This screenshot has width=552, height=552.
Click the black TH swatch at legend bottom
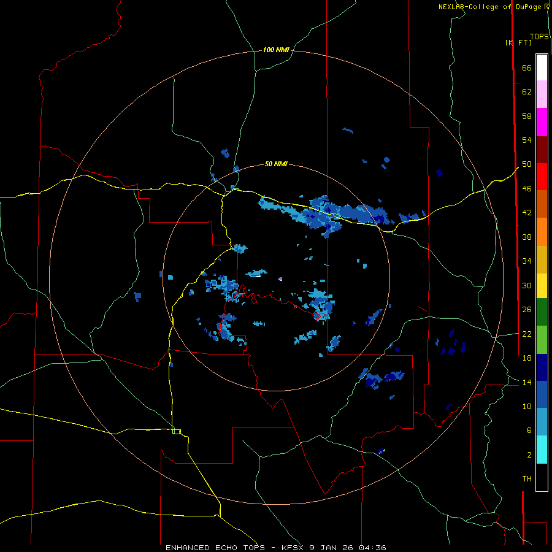[542, 477]
